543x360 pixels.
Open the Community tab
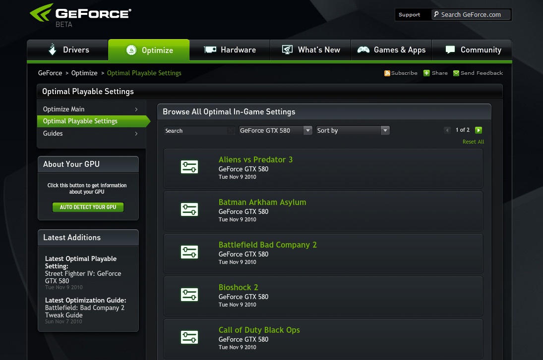473,50
